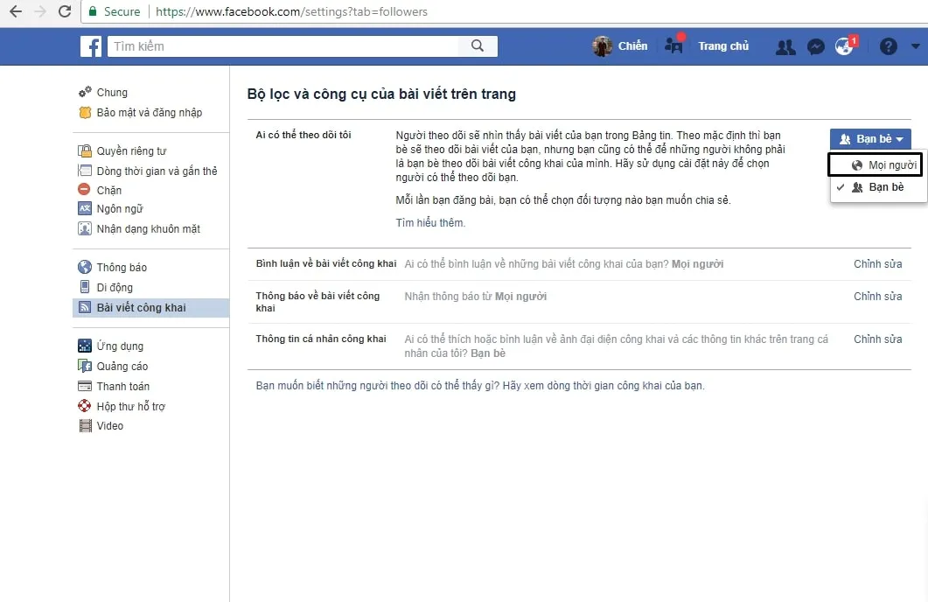Start a search with the magnifier icon
This screenshot has width=928, height=602.
(477, 45)
